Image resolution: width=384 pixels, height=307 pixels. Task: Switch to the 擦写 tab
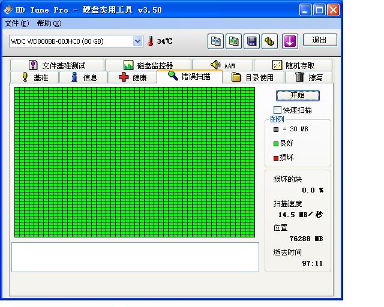point(308,77)
